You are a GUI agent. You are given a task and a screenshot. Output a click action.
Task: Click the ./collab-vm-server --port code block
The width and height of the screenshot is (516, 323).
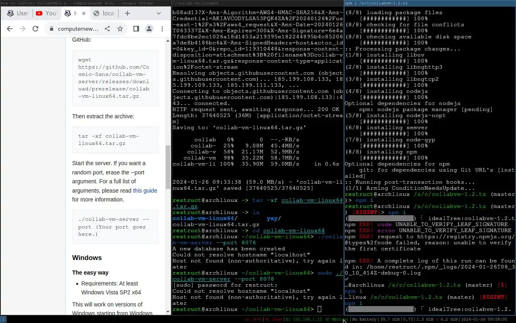[115, 227]
